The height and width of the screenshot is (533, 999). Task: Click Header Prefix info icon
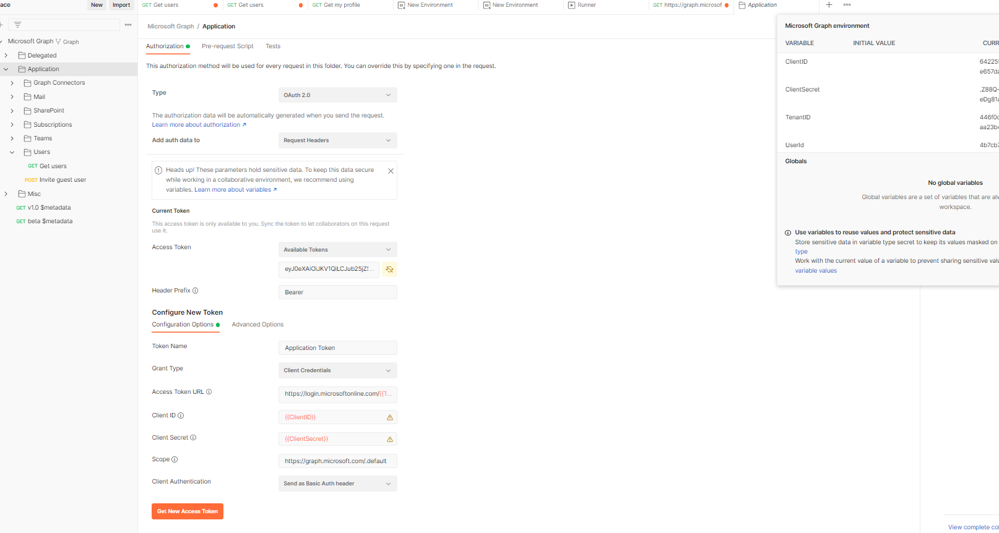[196, 291]
